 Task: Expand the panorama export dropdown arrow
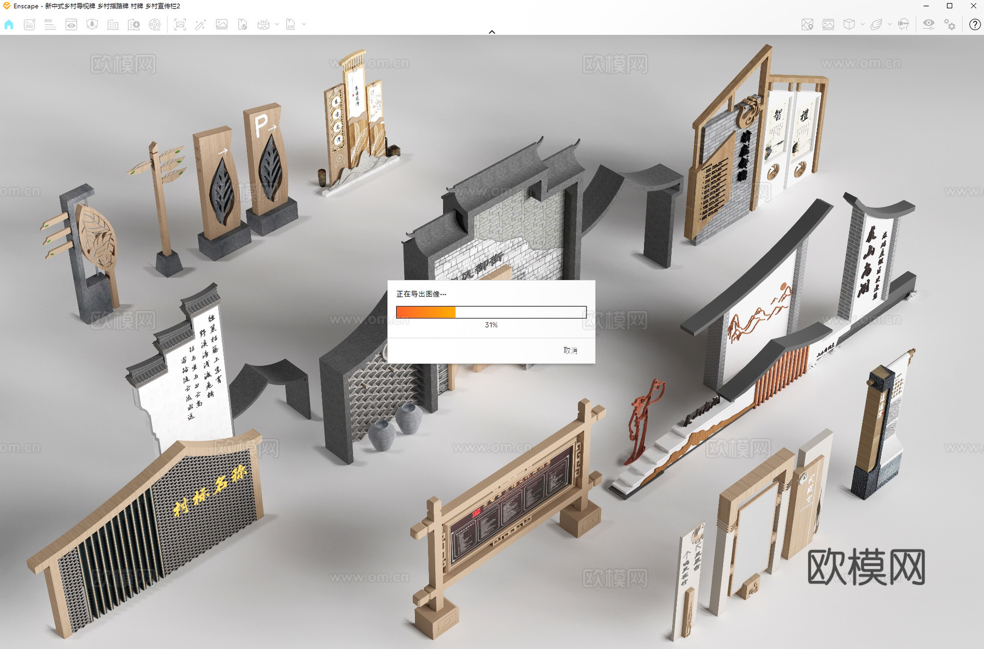coord(277,24)
